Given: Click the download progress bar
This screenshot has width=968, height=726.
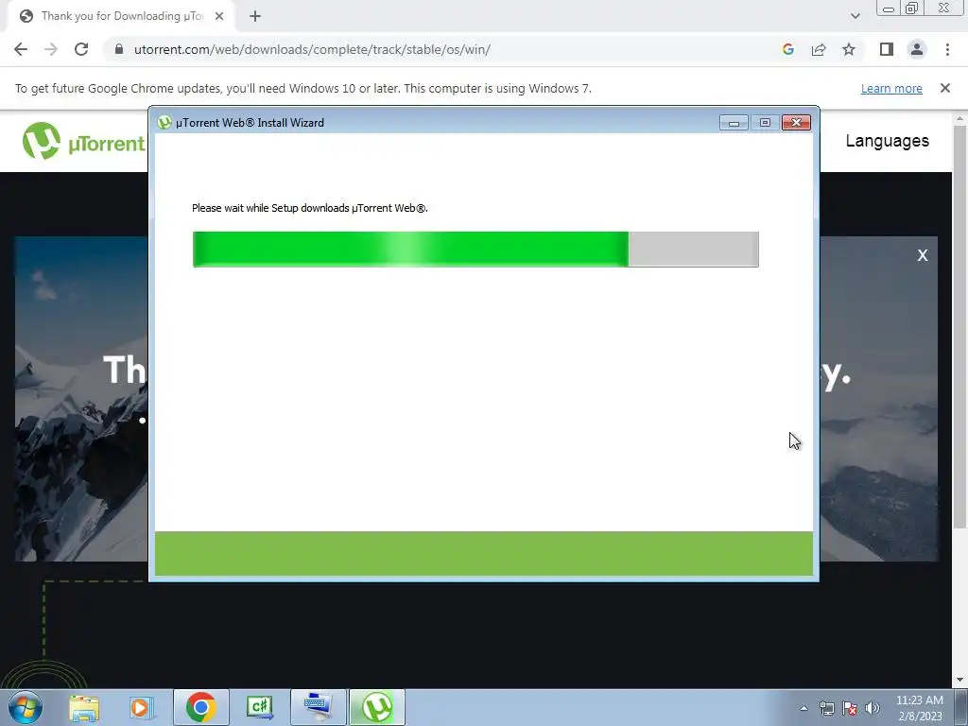Looking at the screenshot, I should point(475,250).
